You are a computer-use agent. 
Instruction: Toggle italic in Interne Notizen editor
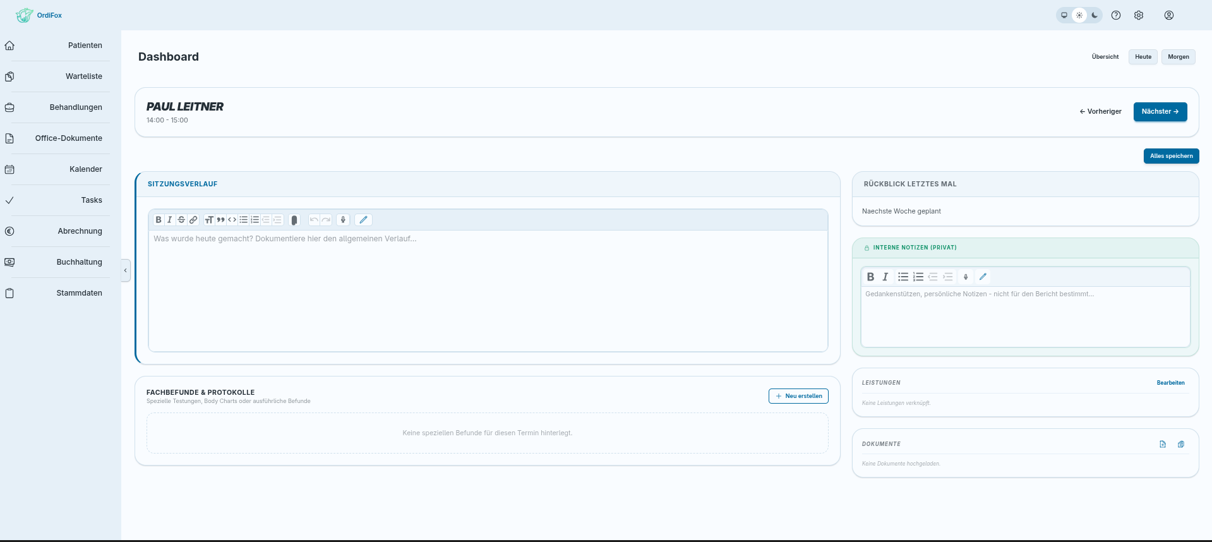tap(885, 277)
